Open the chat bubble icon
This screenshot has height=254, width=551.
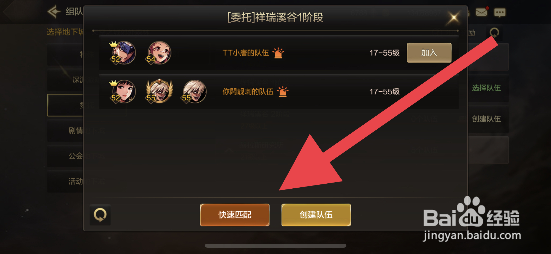point(500,12)
